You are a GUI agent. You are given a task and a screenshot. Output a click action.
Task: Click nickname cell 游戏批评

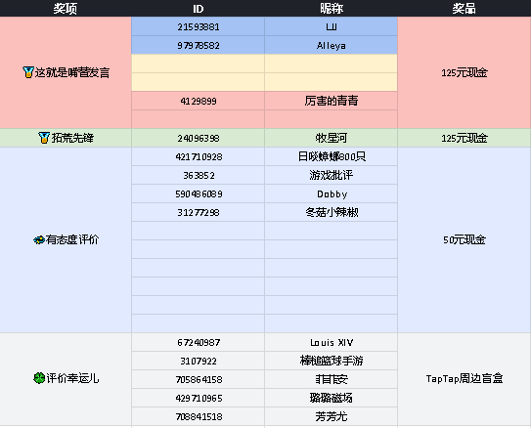[332, 175]
